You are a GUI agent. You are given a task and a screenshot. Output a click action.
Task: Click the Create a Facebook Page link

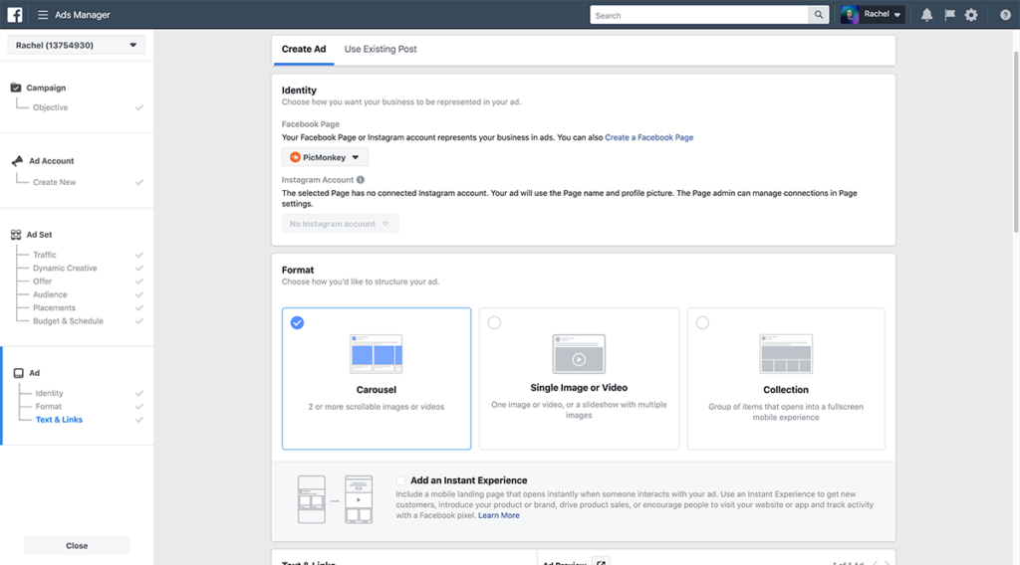pos(648,137)
